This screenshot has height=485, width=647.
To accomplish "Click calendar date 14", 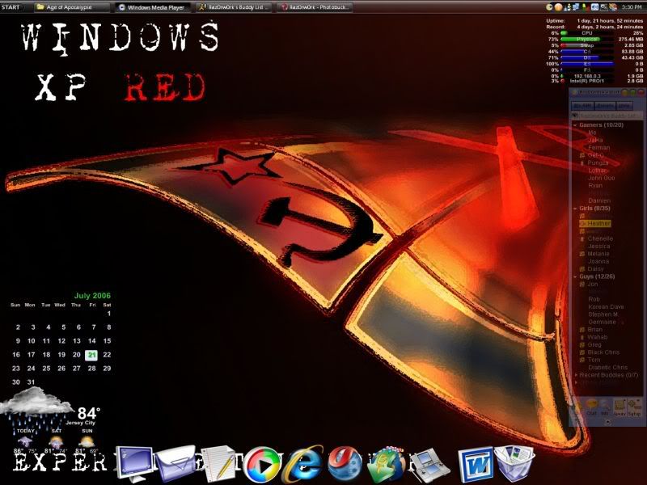I will pos(92,340).
